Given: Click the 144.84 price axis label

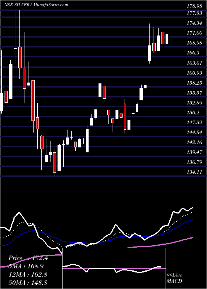Looking at the screenshot, I should click(194, 133).
